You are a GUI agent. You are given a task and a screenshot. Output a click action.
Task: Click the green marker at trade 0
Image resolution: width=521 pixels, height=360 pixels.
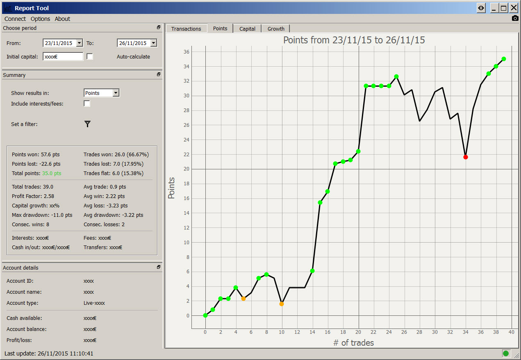[x=205, y=315]
